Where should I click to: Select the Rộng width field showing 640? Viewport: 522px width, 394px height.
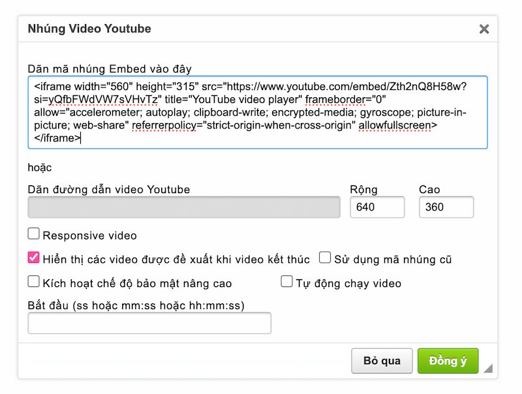[377, 207]
